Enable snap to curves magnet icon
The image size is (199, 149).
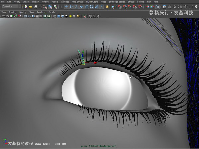point(125,7)
